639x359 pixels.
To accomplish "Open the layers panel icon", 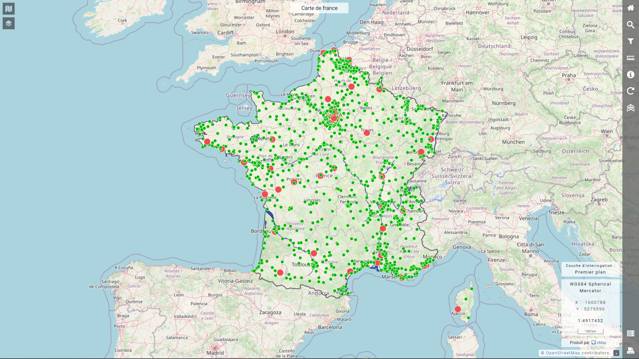I will tap(9, 23).
